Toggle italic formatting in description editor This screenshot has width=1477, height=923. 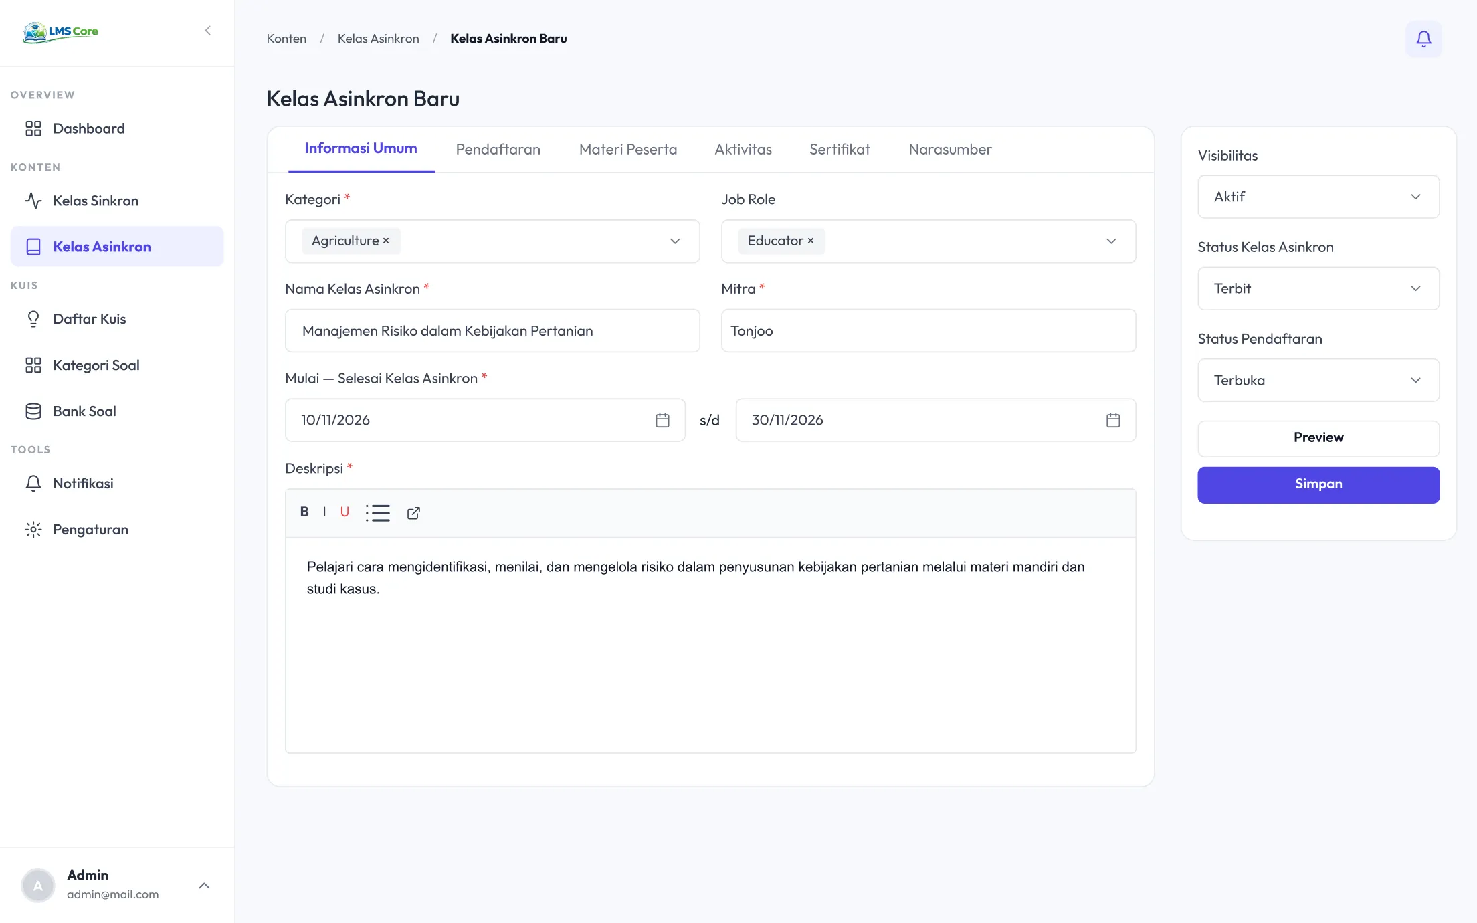pos(324,512)
